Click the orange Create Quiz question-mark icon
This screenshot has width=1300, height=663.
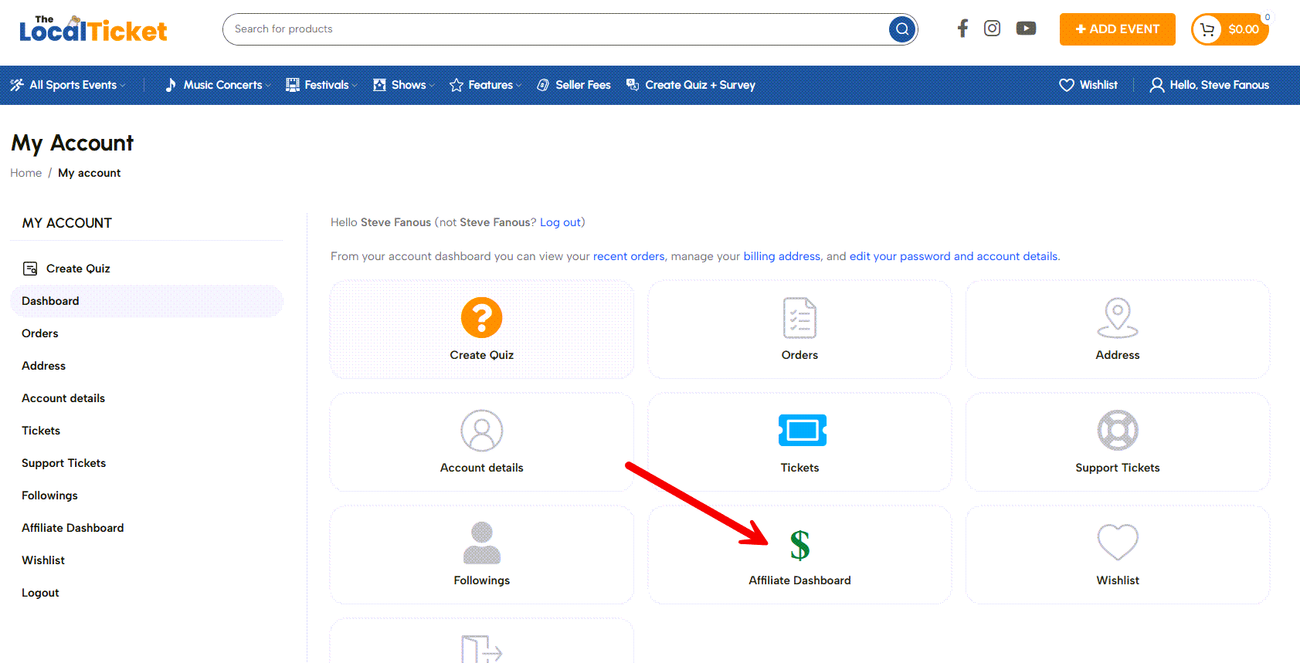[x=481, y=317]
